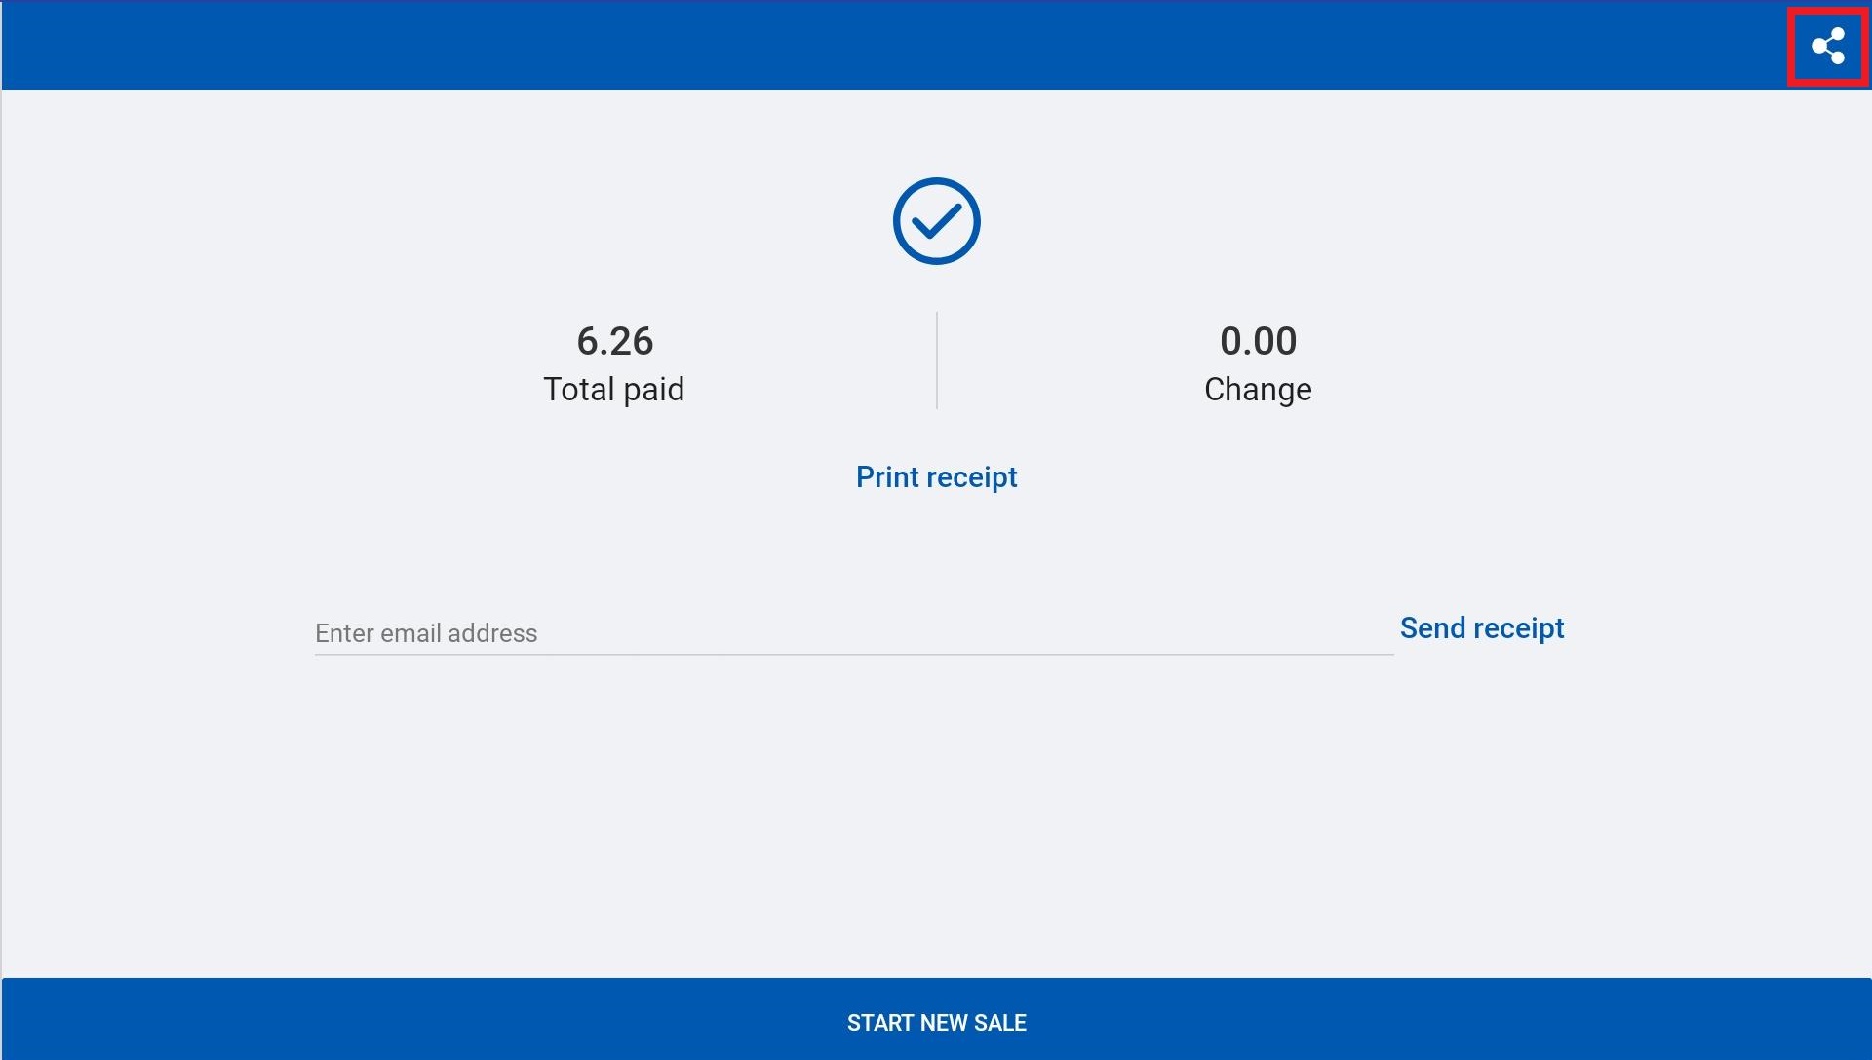1872x1060 pixels.
Task: Focus the Enter email address field
Action: point(853,632)
